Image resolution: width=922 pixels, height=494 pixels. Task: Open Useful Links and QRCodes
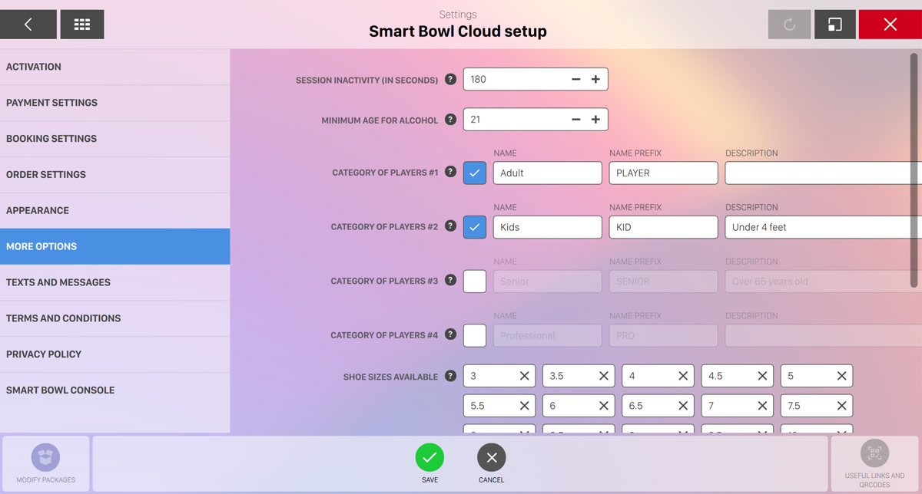click(874, 453)
